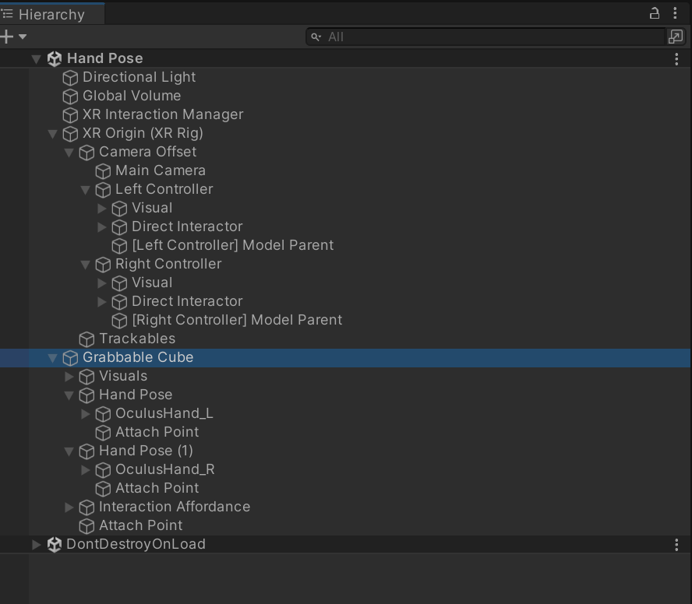Select Attach Point under Hand Pose (1)
This screenshot has height=604, width=692.
tap(157, 488)
